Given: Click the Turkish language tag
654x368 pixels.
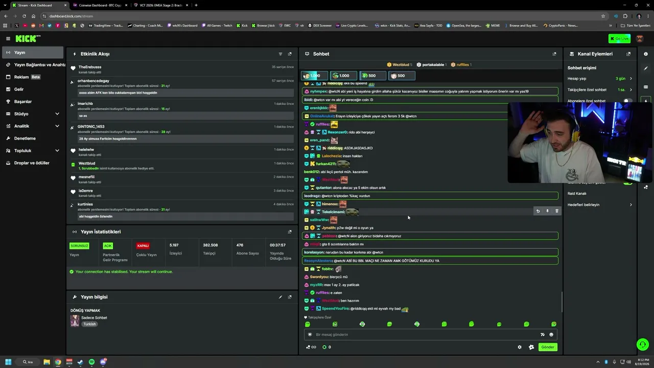Looking at the screenshot, I should click(x=89, y=324).
